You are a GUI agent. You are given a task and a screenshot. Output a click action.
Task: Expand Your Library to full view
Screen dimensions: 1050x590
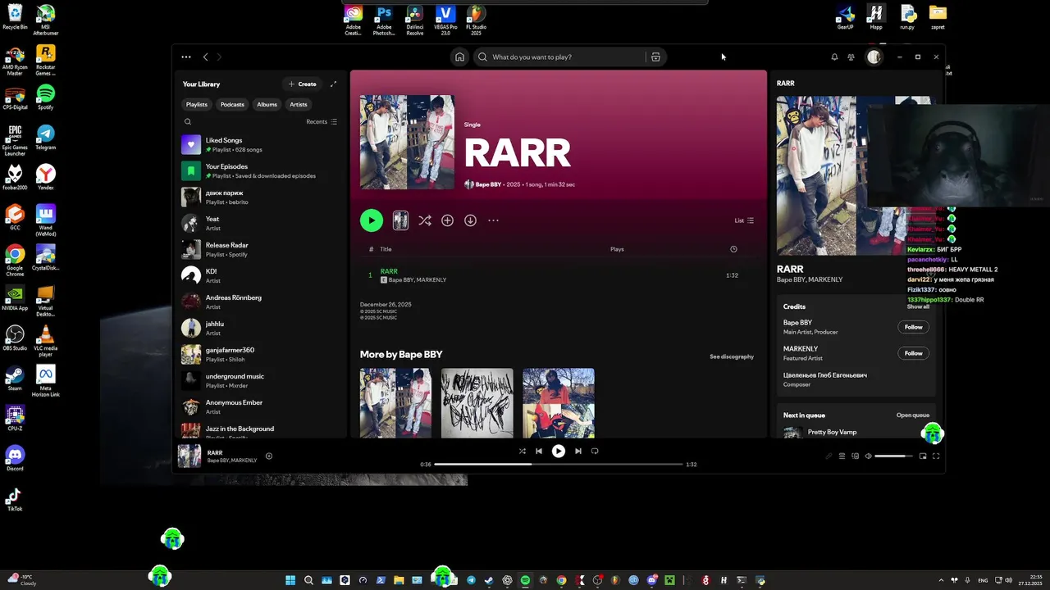(x=333, y=84)
